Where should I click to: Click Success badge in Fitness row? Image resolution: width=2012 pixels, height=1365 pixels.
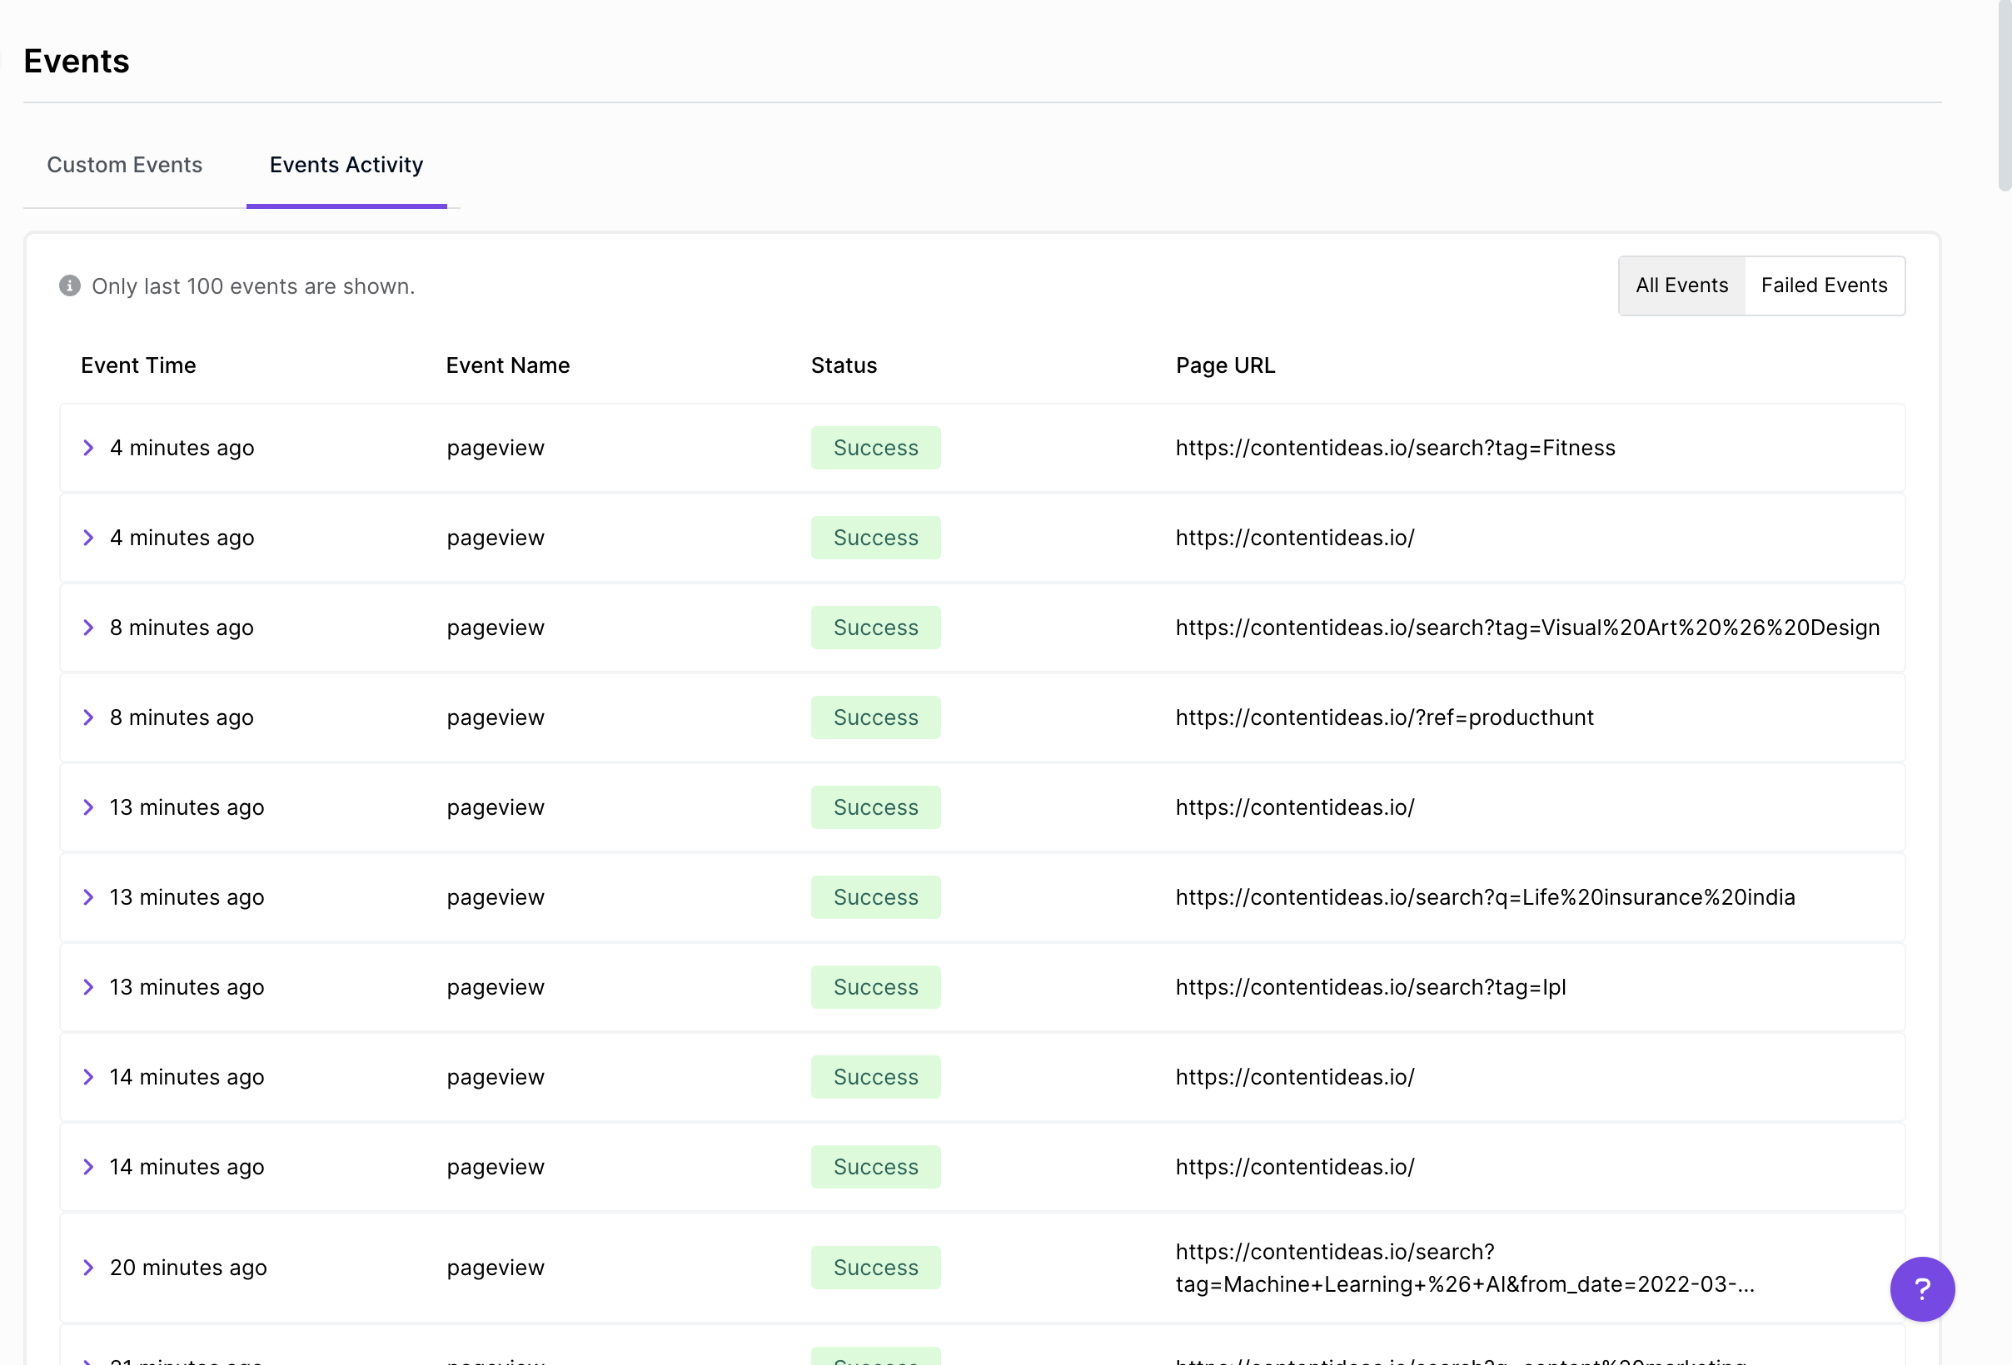(x=875, y=447)
